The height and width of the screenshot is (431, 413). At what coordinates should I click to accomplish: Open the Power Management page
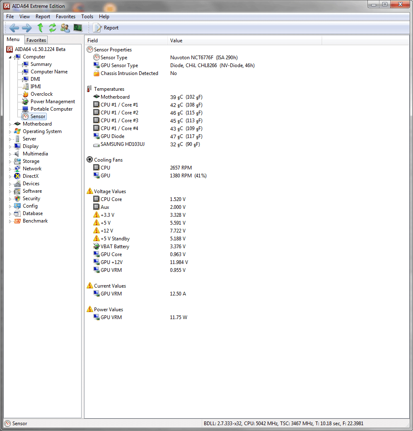tap(53, 102)
